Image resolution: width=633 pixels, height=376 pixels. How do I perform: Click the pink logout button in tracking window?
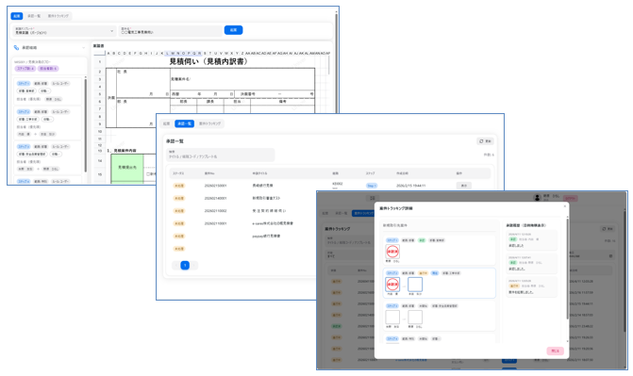pos(571,198)
